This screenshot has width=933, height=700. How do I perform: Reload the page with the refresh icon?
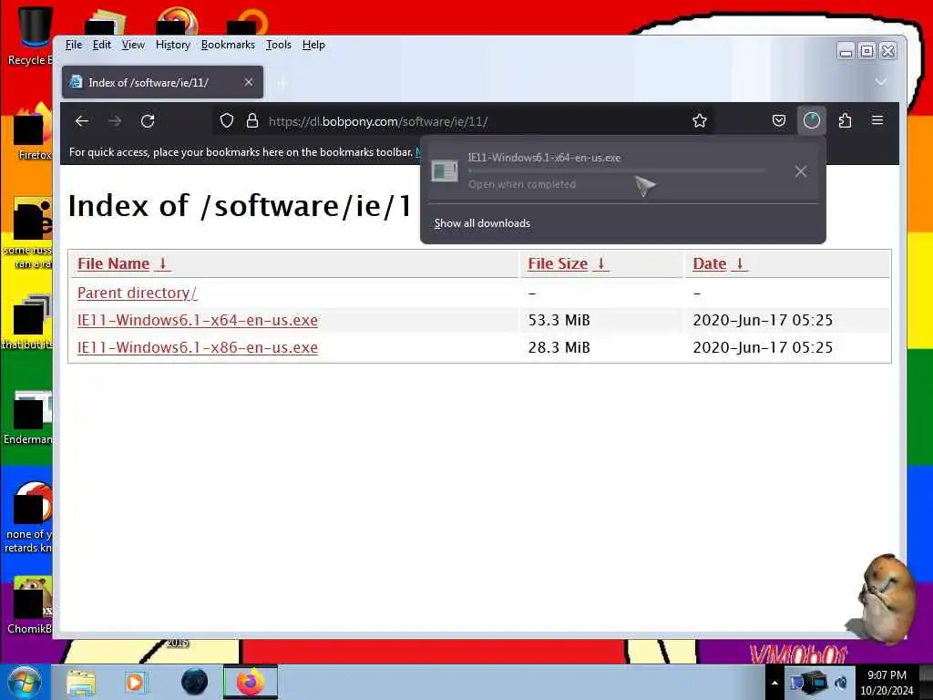148,121
